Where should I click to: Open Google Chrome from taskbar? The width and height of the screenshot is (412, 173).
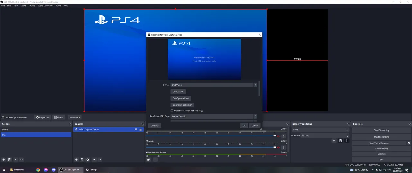pyautogui.click(x=38, y=170)
